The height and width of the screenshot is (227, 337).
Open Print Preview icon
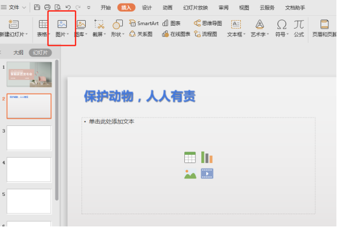click(x=58, y=7)
